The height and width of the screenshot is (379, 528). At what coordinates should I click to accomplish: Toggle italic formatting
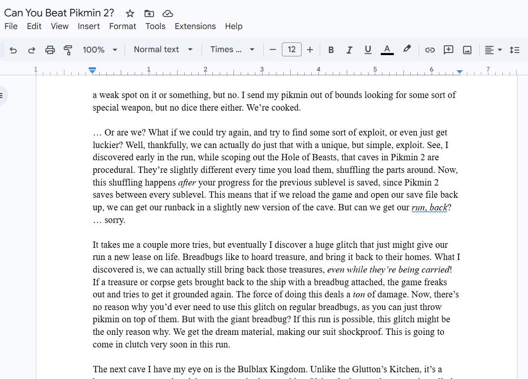(x=349, y=50)
